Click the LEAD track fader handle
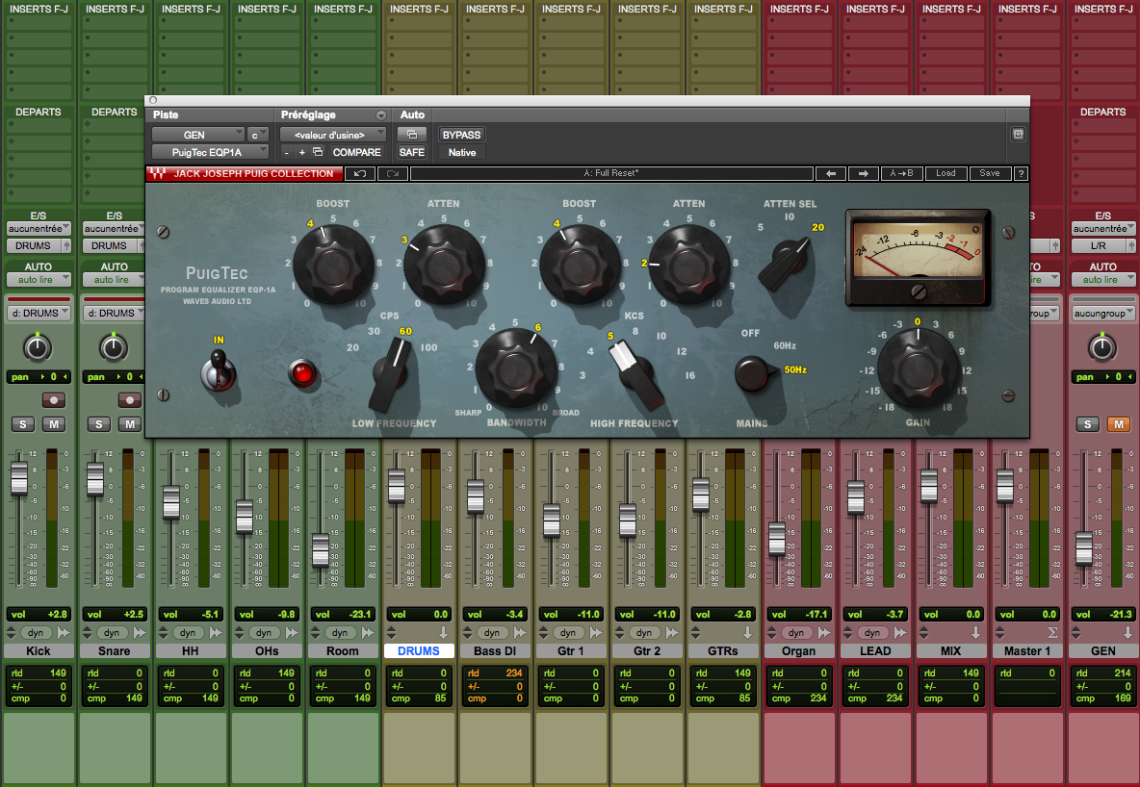This screenshot has height=787, width=1140. click(x=856, y=497)
